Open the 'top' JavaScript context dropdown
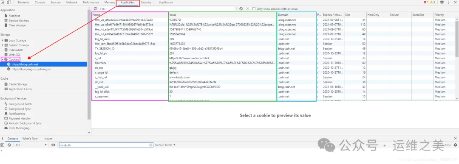This screenshot has width=459, height=164. (x=31, y=145)
